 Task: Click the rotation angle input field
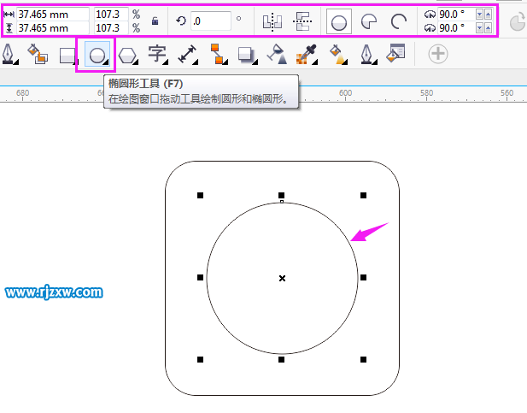[210, 21]
